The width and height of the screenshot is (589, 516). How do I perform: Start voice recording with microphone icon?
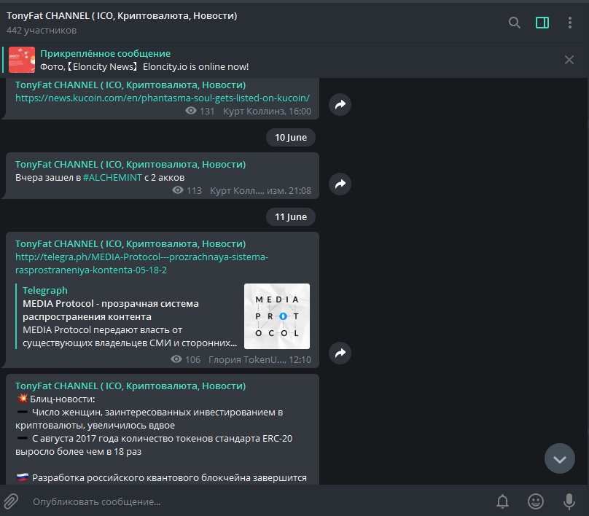point(569,501)
